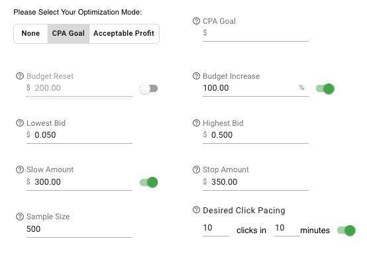Image resolution: width=367 pixels, height=257 pixels.
Task: Click the Lowest Bid question mark icon
Action: click(20, 123)
